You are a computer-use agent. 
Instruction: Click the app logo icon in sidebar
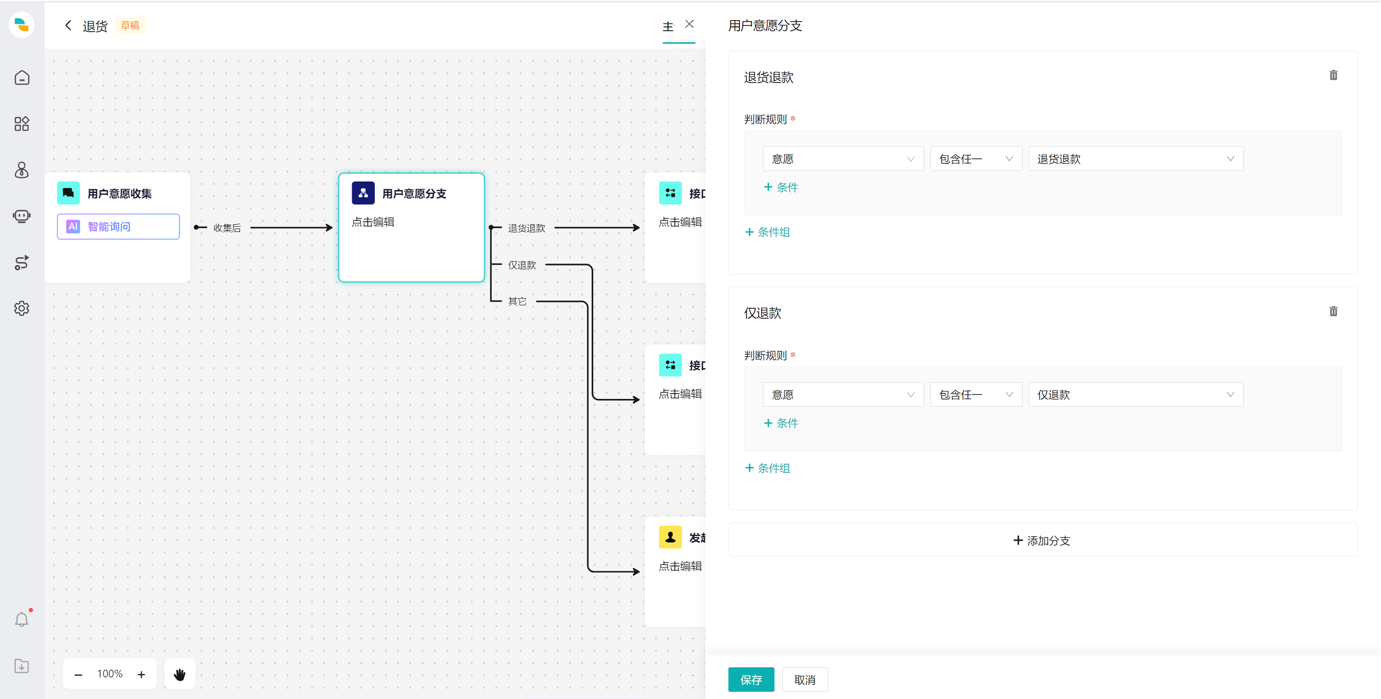point(22,24)
